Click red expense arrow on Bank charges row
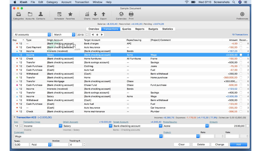 pos(17,44)
